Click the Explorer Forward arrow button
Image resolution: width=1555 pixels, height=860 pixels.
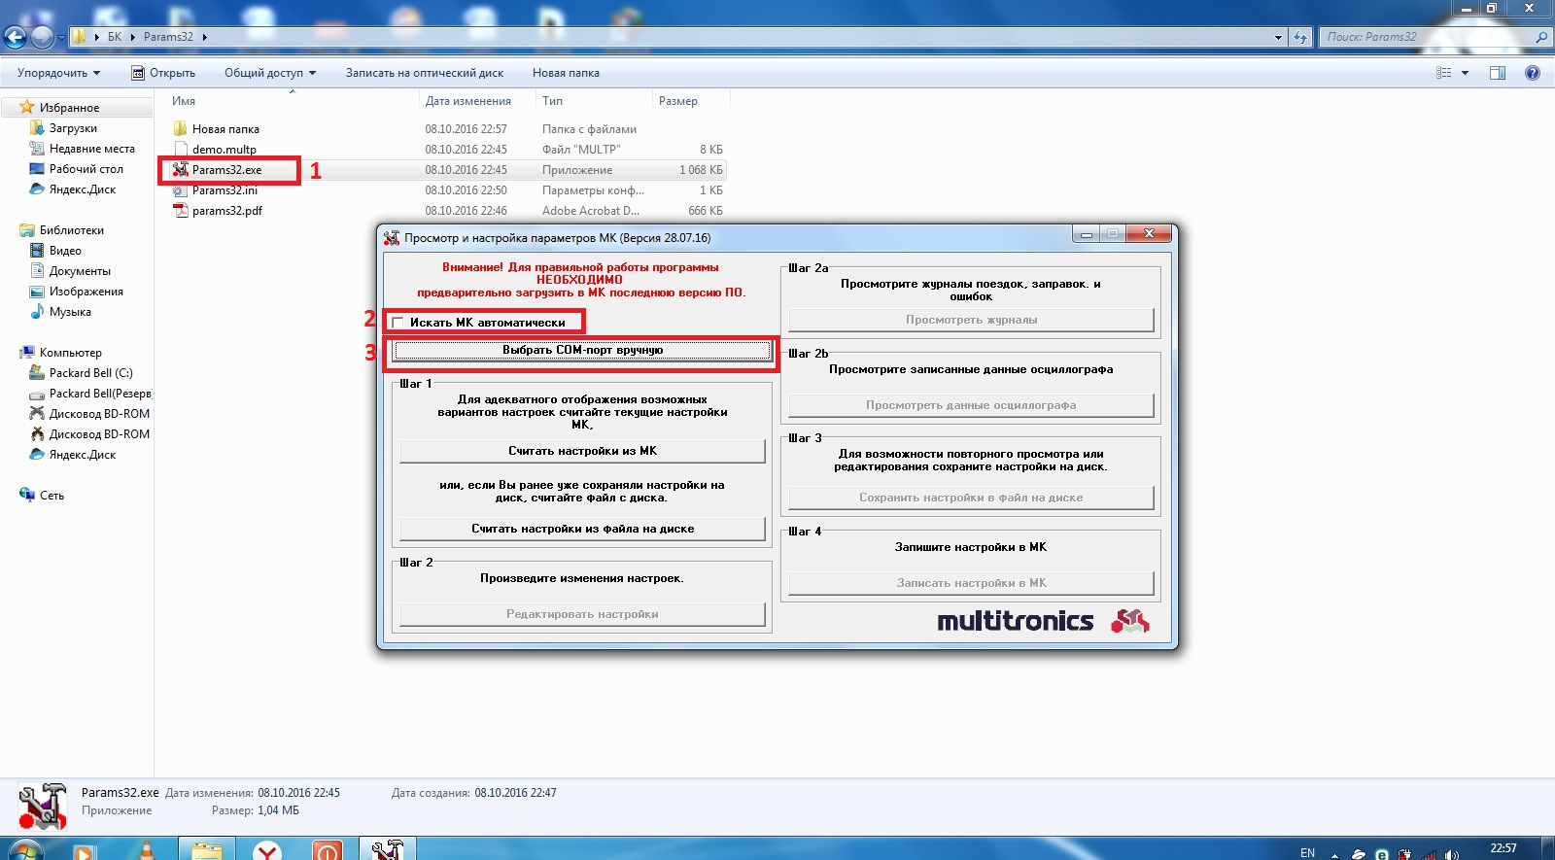(42, 37)
